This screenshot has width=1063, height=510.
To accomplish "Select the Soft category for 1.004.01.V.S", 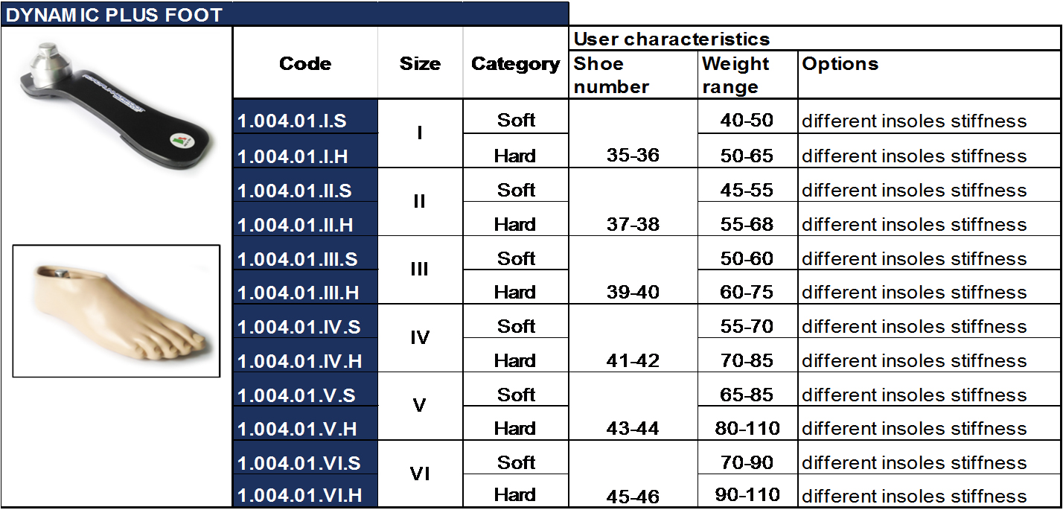I will point(516,395).
